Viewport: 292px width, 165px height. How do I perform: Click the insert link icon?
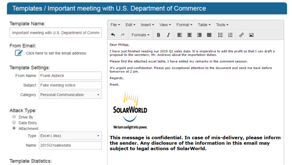point(241,35)
